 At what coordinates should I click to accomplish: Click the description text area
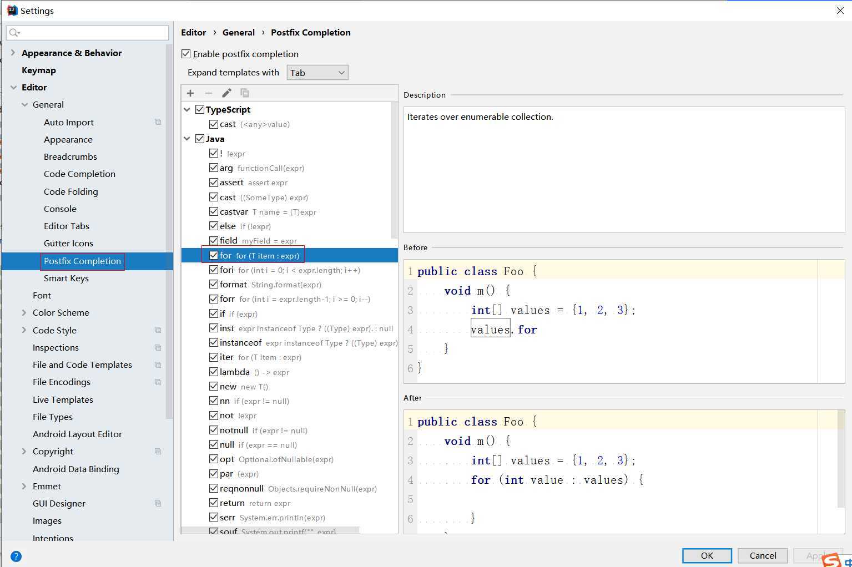tap(624, 169)
